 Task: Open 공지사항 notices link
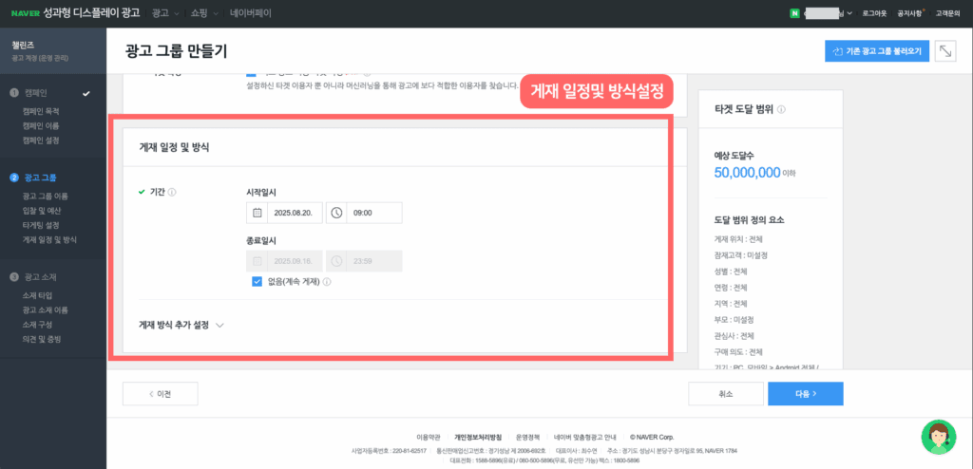[x=911, y=13]
